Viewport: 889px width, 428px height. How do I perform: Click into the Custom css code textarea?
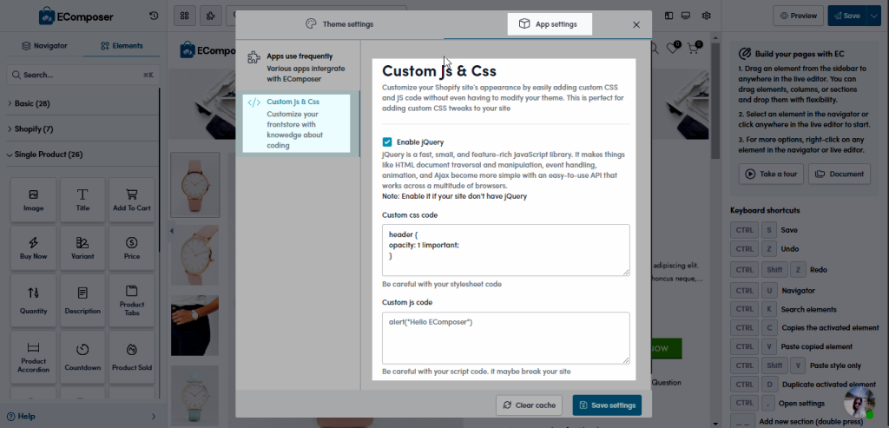(506, 250)
